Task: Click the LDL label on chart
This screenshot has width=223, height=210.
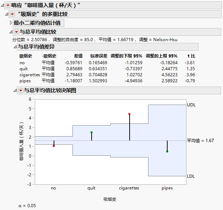Action: pyautogui.click(x=191, y=176)
